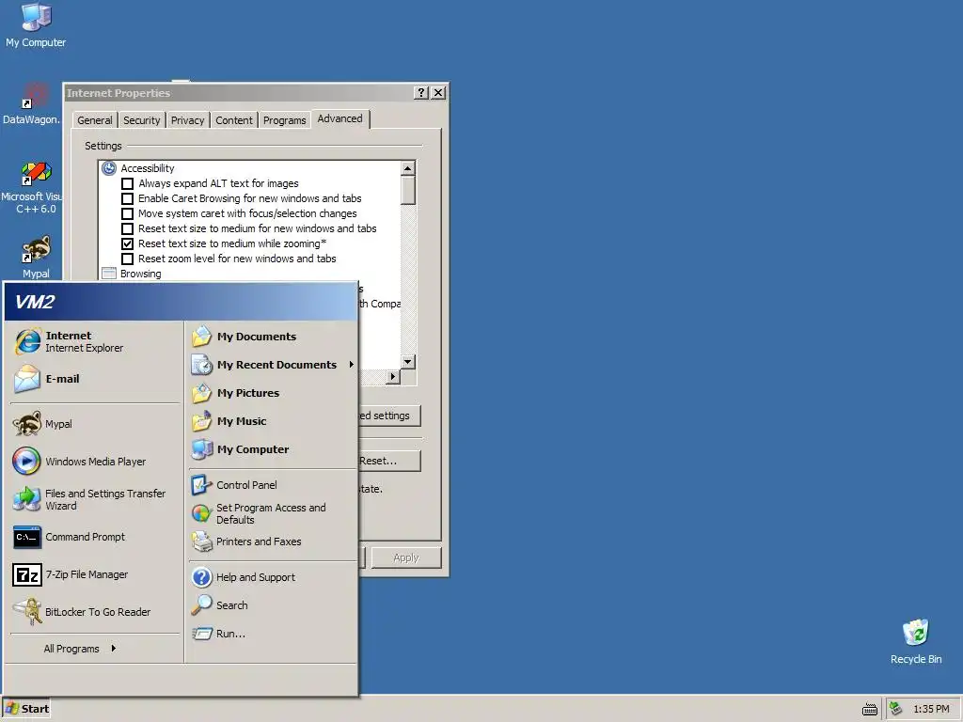The height and width of the screenshot is (722, 963).
Task: Check Reset text size to medium for new windows
Action: (x=127, y=229)
